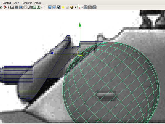Toggle the X-Ray cube icon

[86, 7]
